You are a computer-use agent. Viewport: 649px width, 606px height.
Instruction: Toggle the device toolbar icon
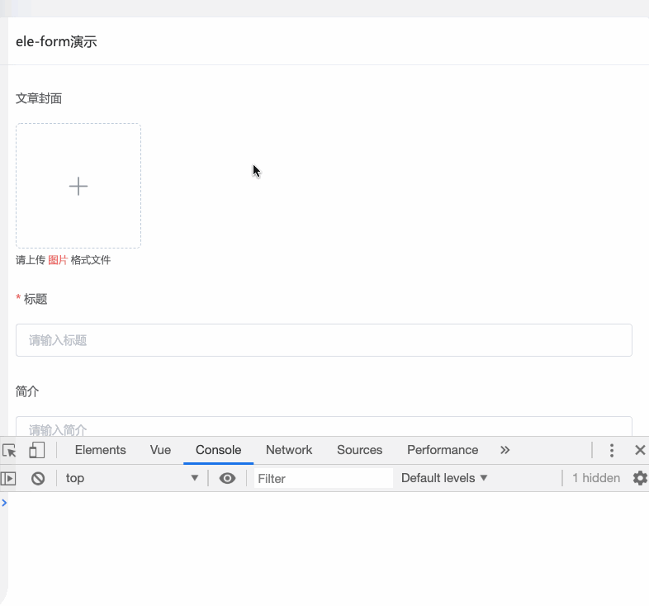37,450
